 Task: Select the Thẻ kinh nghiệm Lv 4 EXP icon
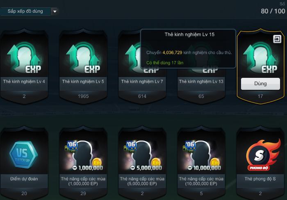point(24,58)
